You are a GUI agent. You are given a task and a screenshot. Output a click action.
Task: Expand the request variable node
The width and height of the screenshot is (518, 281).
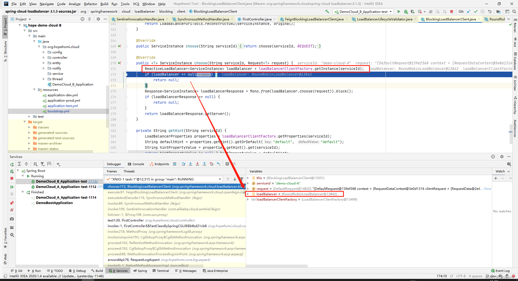click(248, 188)
